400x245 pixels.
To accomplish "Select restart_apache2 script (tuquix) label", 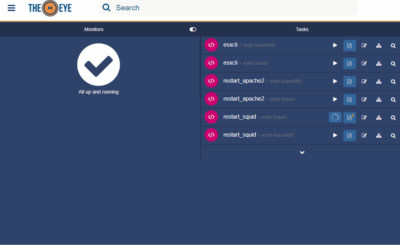I will pos(259,99).
